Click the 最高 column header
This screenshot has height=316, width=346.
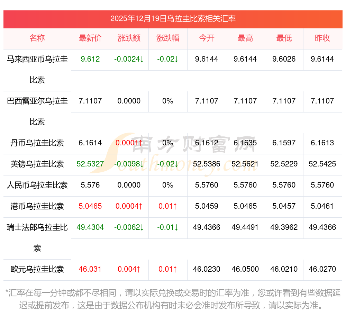click(x=245, y=38)
